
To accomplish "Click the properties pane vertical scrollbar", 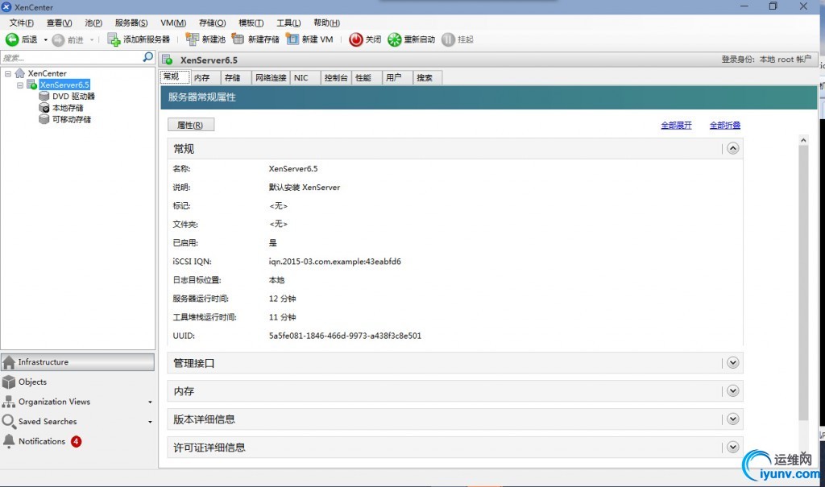I will click(803, 283).
